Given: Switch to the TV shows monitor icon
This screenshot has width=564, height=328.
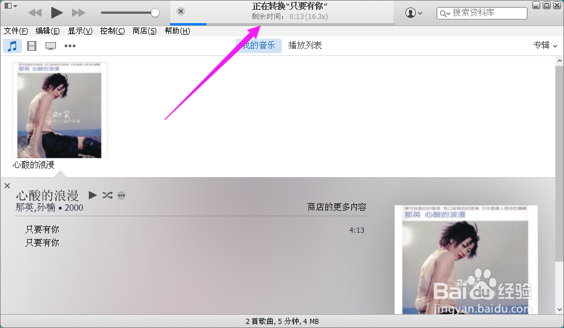Looking at the screenshot, I should pos(51,46).
